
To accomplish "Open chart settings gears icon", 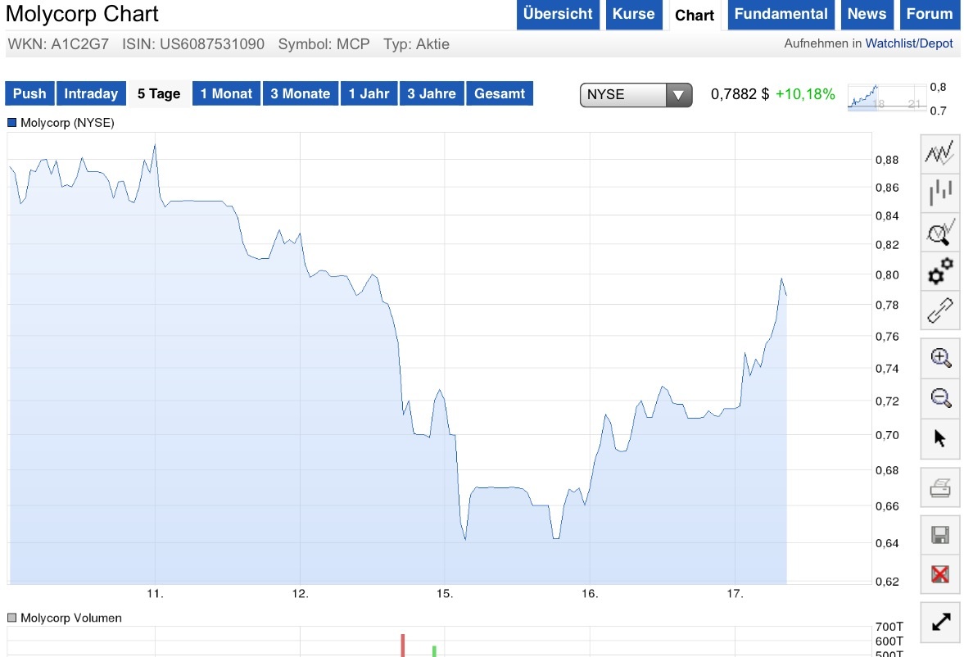I will 940,271.
